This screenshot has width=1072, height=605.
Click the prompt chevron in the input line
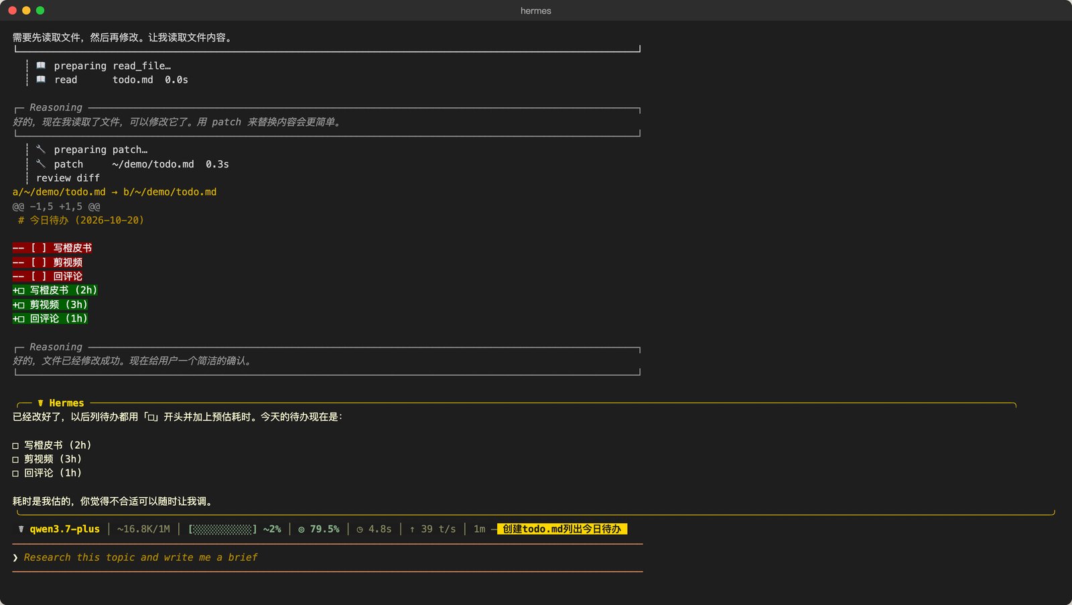(x=15, y=557)
